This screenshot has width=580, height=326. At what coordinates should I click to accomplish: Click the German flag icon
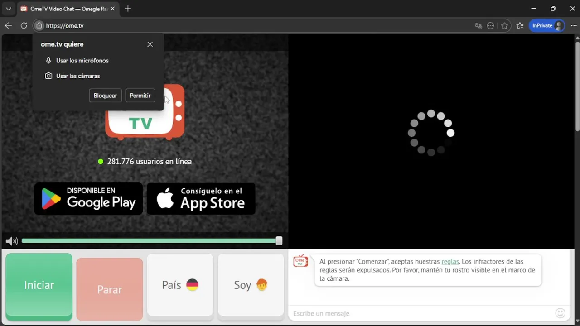[193, 285]
